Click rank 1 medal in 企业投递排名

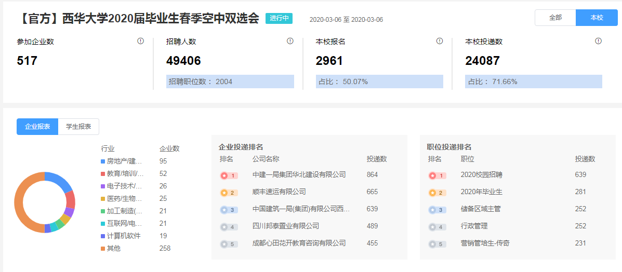229,175
